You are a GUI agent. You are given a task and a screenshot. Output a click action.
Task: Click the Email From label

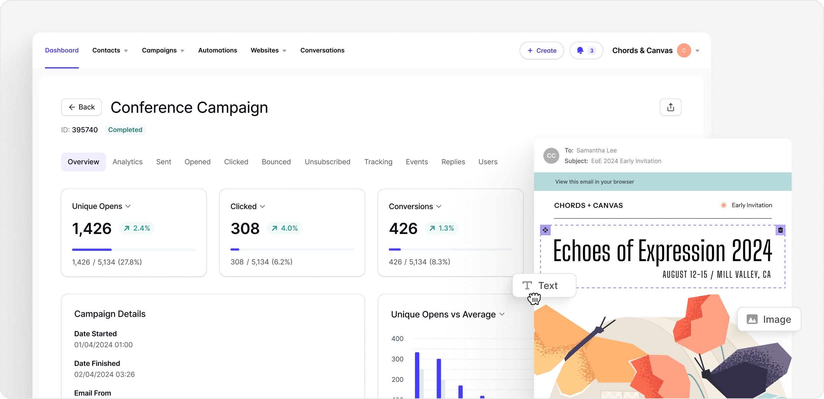[x=93, y=393]
